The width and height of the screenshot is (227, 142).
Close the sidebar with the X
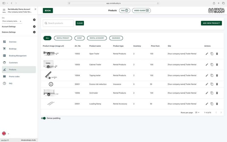[x=35, y=9]
